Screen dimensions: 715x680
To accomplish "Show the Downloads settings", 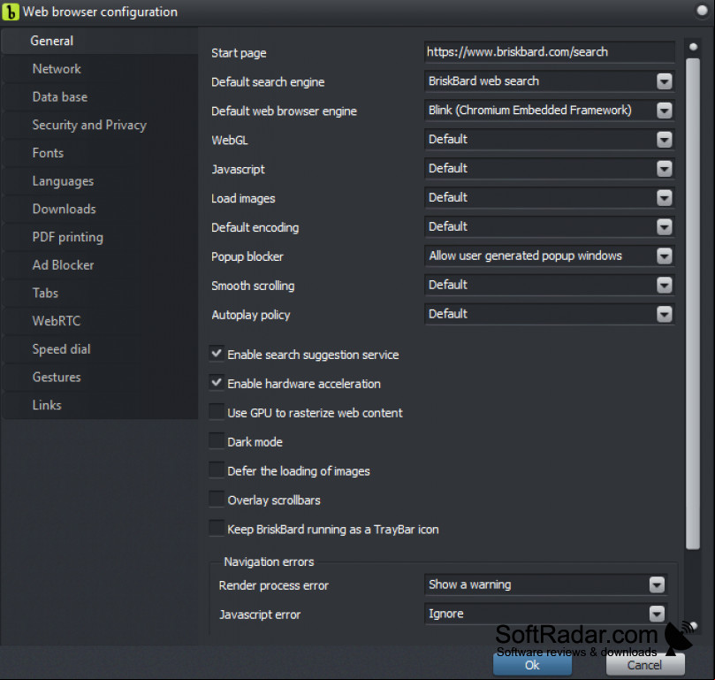I will pyautogui.click(x=99, y=209).
